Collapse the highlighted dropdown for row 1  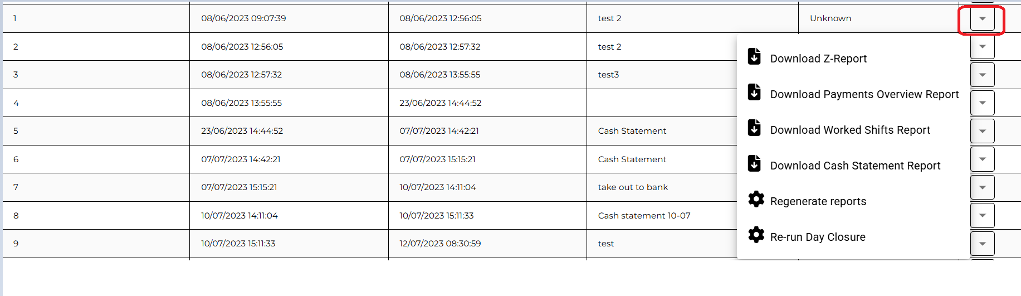tap(982, 19)
